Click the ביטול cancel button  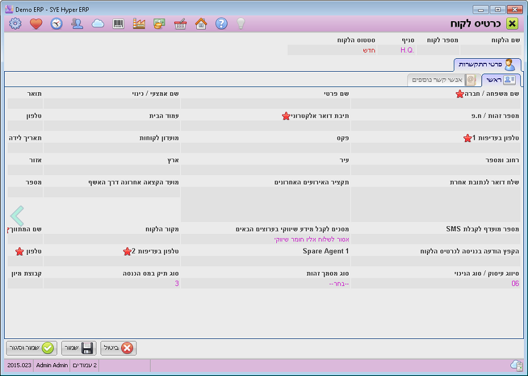(119, 348)
